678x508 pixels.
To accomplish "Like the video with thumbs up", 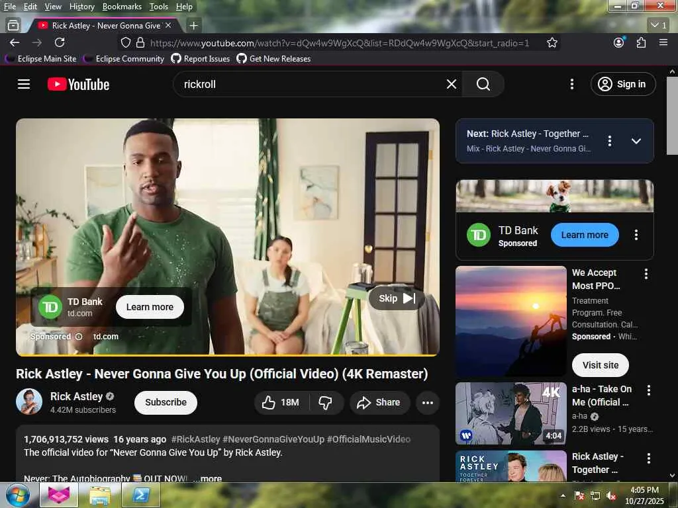I will pos(281,403).
